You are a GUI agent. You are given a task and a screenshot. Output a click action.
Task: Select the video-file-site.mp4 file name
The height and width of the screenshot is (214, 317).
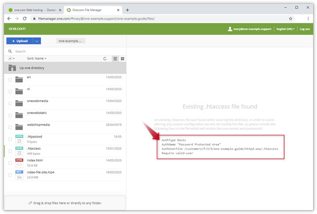coord(41,172)
